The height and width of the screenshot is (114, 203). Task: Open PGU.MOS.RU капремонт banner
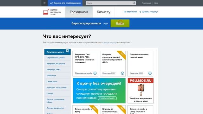coord(141,91)
